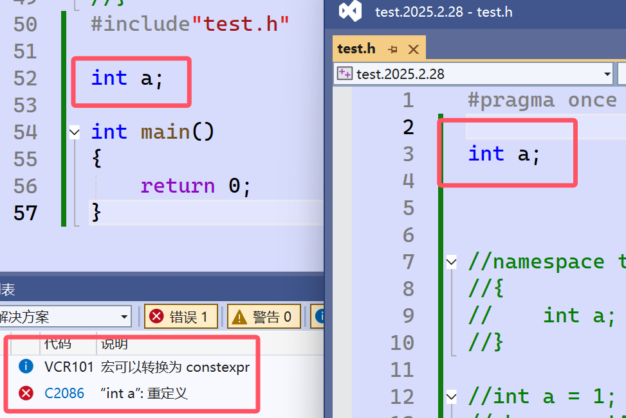Sort by the 代码 column header
Viewport: 626px width, 418px height.
57,344
